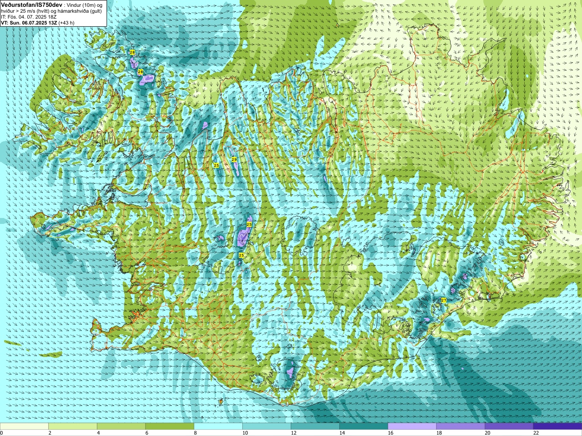Click the '4' scale label
Viewport: 582px width, 436px height.
[98, 433]
